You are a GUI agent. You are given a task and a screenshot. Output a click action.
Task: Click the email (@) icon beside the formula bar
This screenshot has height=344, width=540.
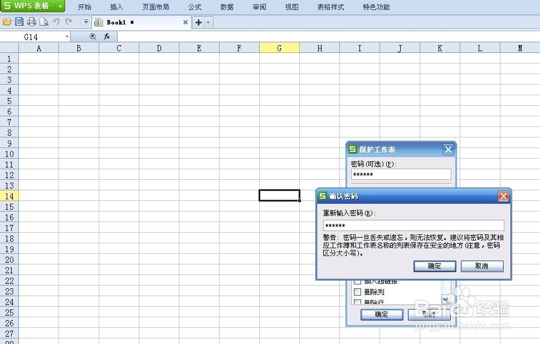(92, 36)
